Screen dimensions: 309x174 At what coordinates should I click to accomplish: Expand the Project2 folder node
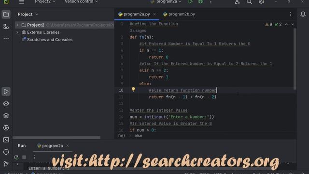(17, 25)
